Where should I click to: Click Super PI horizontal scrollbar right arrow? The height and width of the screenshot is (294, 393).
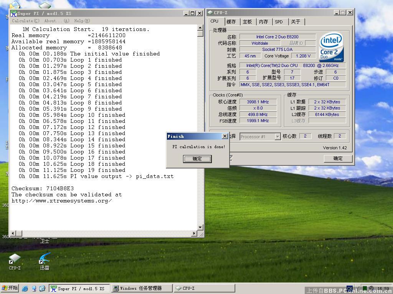pos(194,233)
